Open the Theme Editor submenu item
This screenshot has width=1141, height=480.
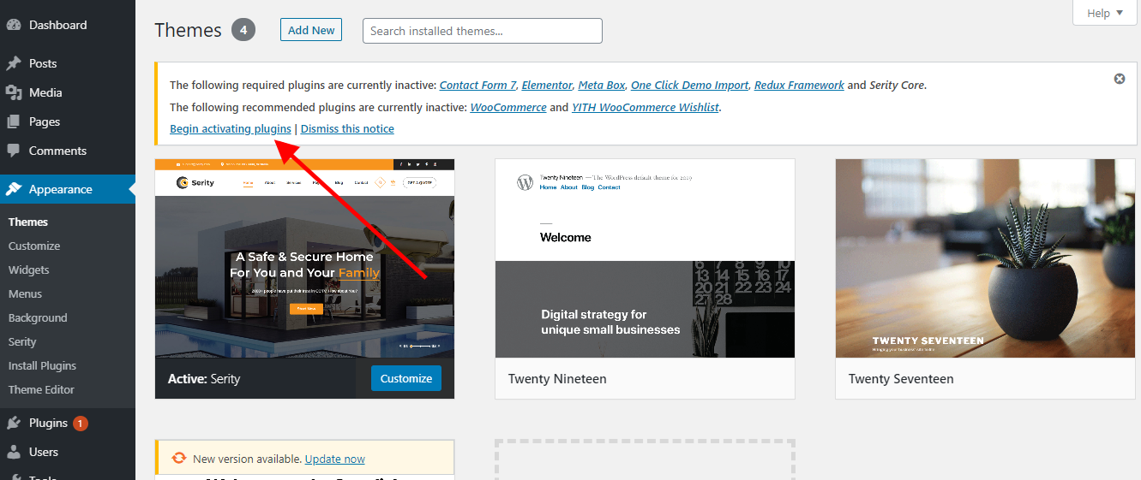click(41, 389)
